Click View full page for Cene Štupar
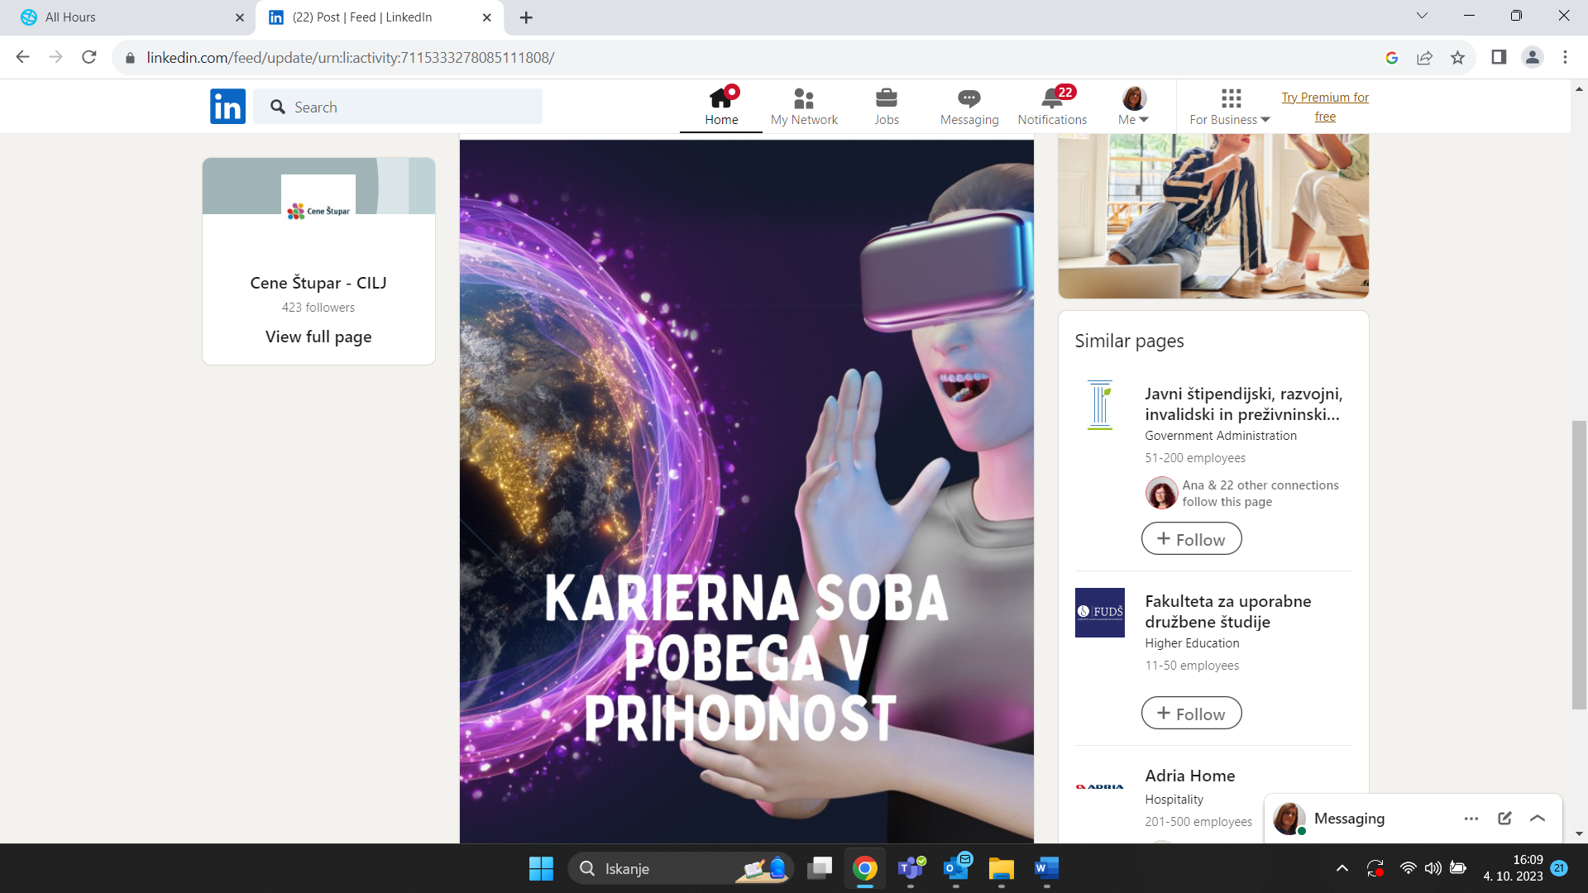 318,337
